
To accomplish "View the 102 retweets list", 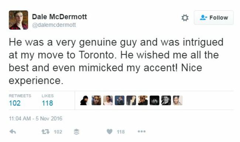I will 15,103.
